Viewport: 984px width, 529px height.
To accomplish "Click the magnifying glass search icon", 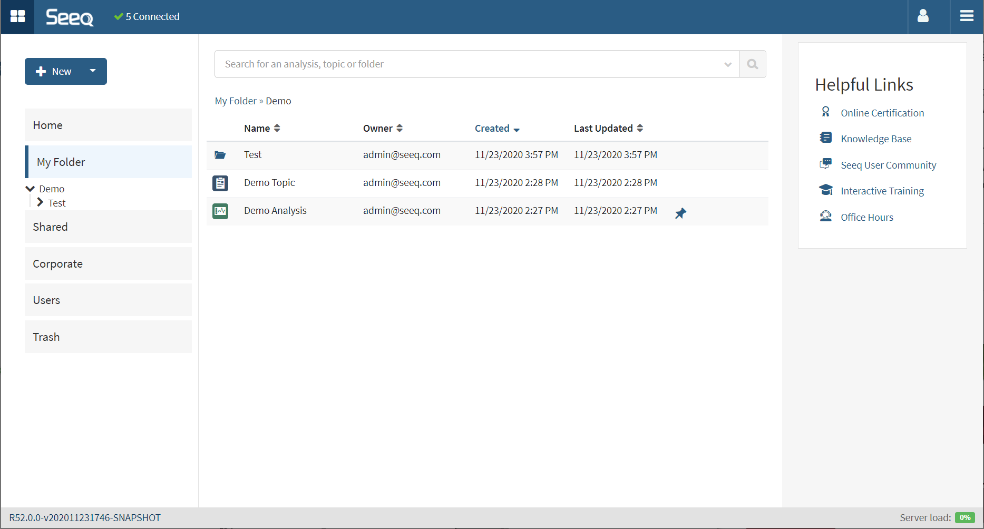I will (752, 64).
